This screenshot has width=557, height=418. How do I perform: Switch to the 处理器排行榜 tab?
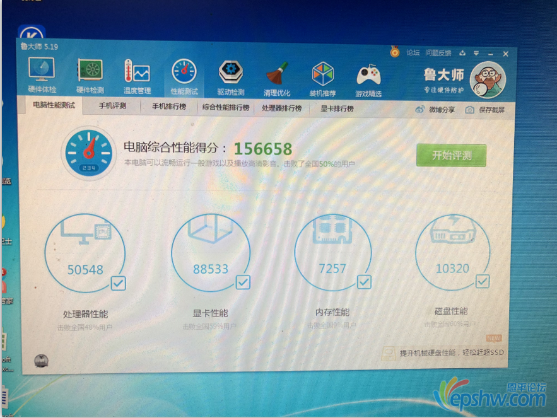pyautogui.click(x=282, y=108)
